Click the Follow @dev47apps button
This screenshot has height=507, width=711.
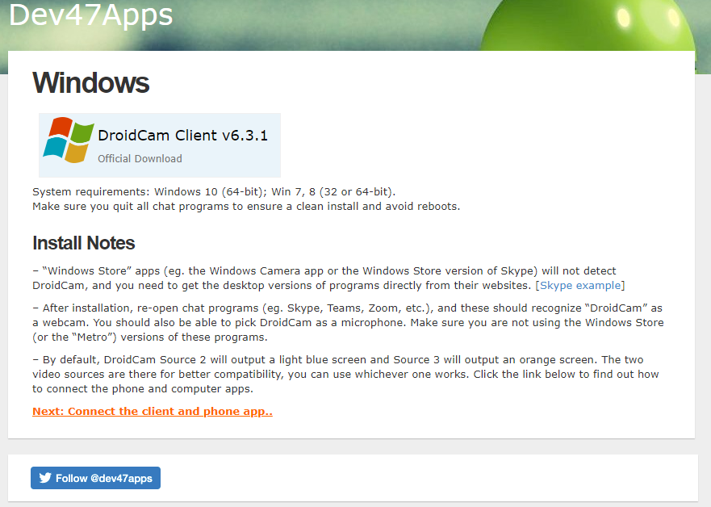coord(96,478)
